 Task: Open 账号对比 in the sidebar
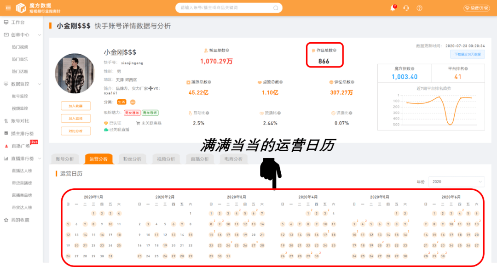click(x=20, y=121)
